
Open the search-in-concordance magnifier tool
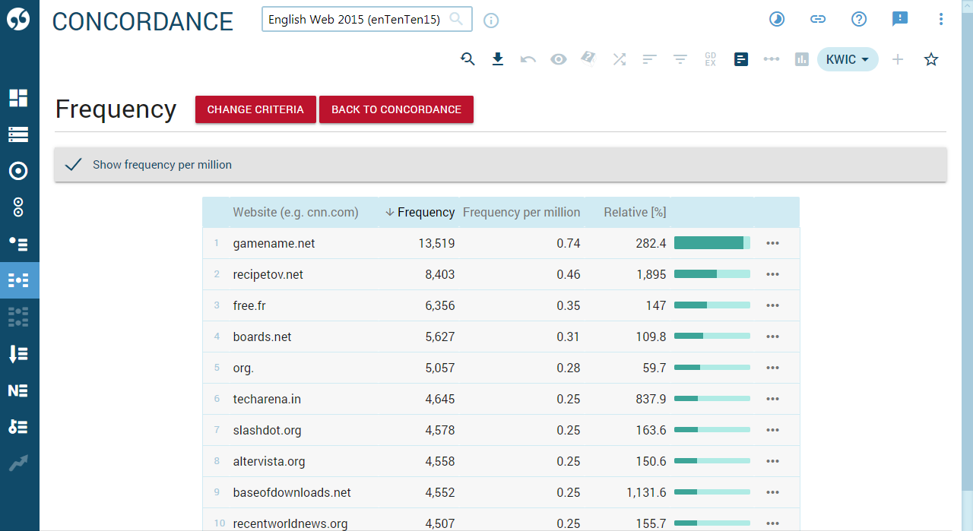click(467, 59)
